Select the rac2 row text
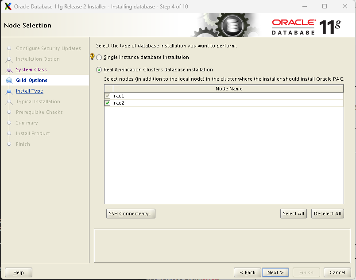The height and width of the screenshot is (280, 356). (119, 103)
